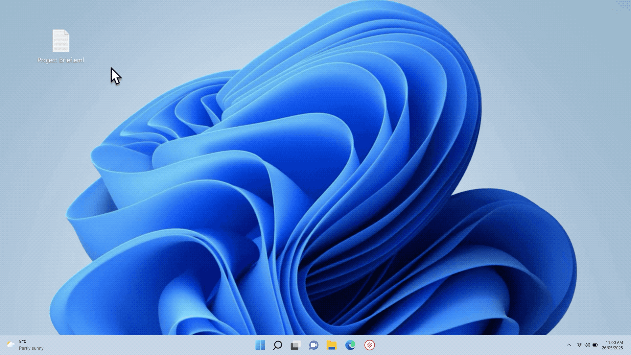Click the speaker volume icon

pyautogui.click(x=587, y=345)
